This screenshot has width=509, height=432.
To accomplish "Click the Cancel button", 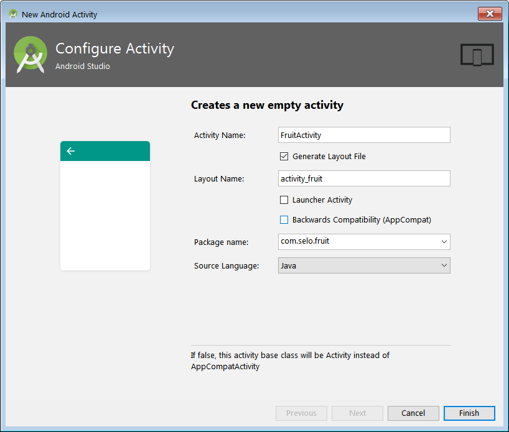I will click(413, 413).
